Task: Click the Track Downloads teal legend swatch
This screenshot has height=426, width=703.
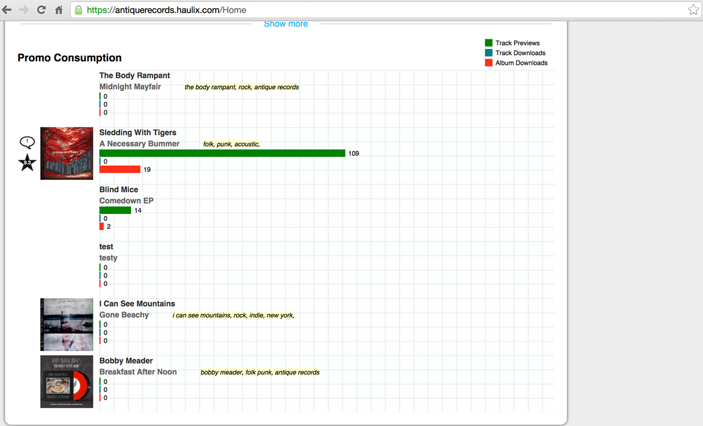Action: (488, 53)
